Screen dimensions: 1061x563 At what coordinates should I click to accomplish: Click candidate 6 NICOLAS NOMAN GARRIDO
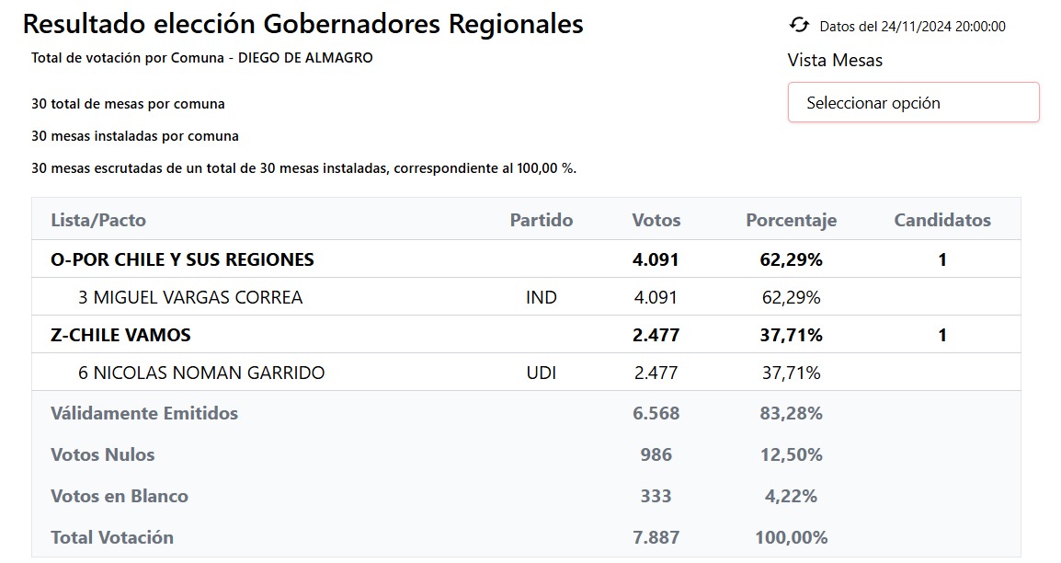coord(201,373)
